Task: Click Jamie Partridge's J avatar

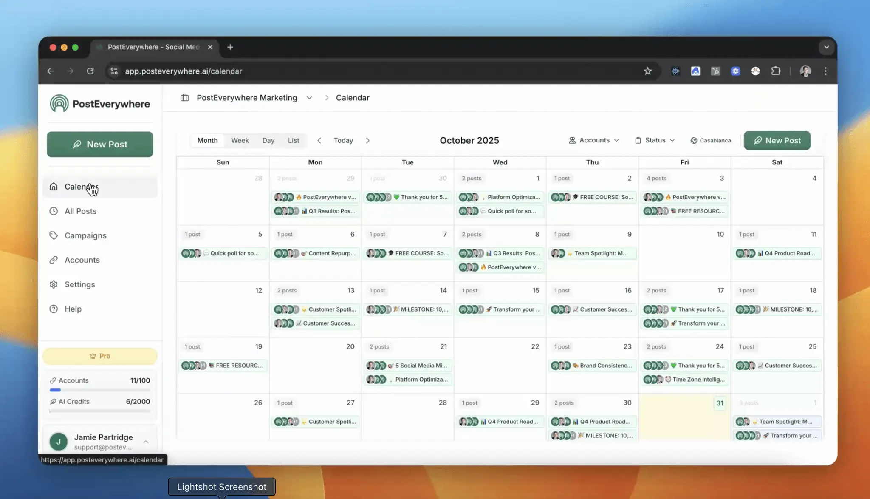Action: click(59, 442)
